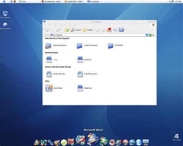
Task: Click the Views toolbar icon
Action: coord(121,30)
